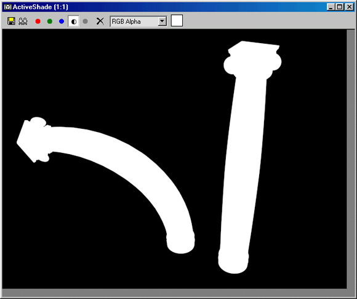The width and height of the screenshot is (357, 299).
Task: Click the vertical scrollbar on the right
Action: click(x=351, y=159)
